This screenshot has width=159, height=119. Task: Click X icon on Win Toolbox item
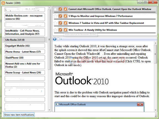[60, 30]
